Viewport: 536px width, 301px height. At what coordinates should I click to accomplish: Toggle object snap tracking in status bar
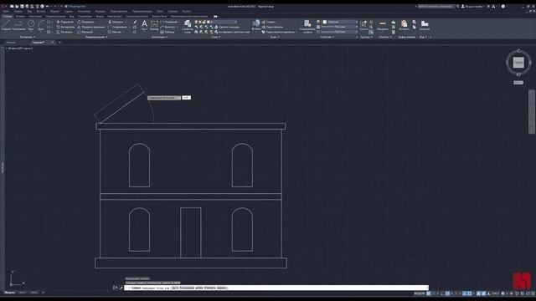464,293
